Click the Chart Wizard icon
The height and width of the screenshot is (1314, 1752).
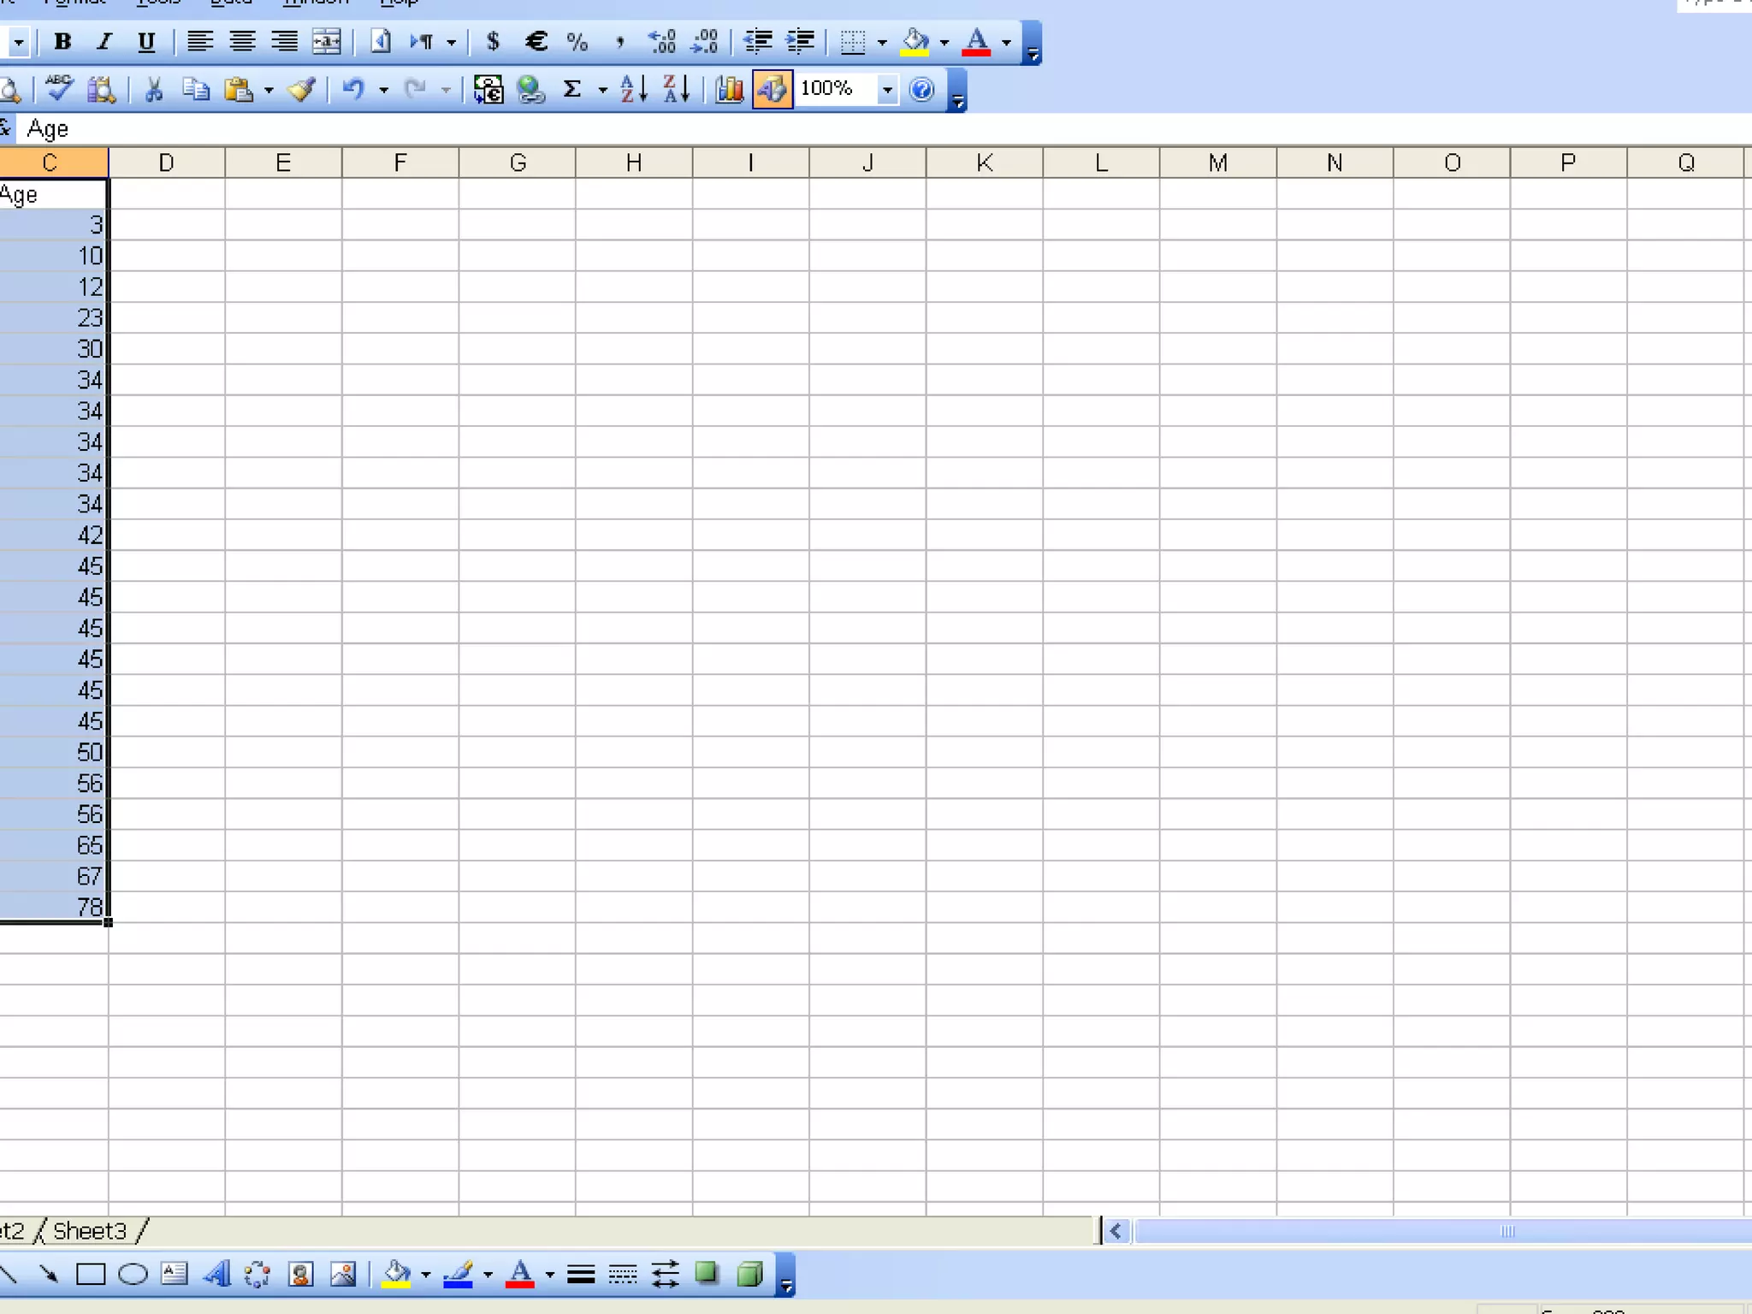(x=729, y=89)
